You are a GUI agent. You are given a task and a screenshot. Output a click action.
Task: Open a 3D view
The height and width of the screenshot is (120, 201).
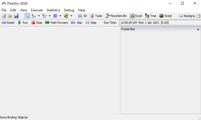[82, 16]
